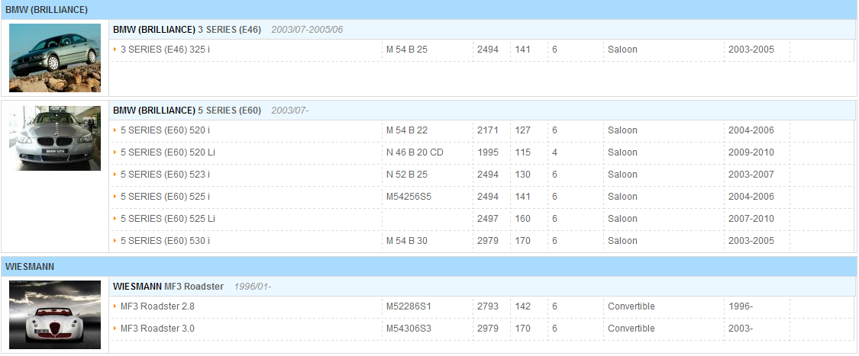
Task: Click engine code N 52 B 25
Action: point(406,175)
